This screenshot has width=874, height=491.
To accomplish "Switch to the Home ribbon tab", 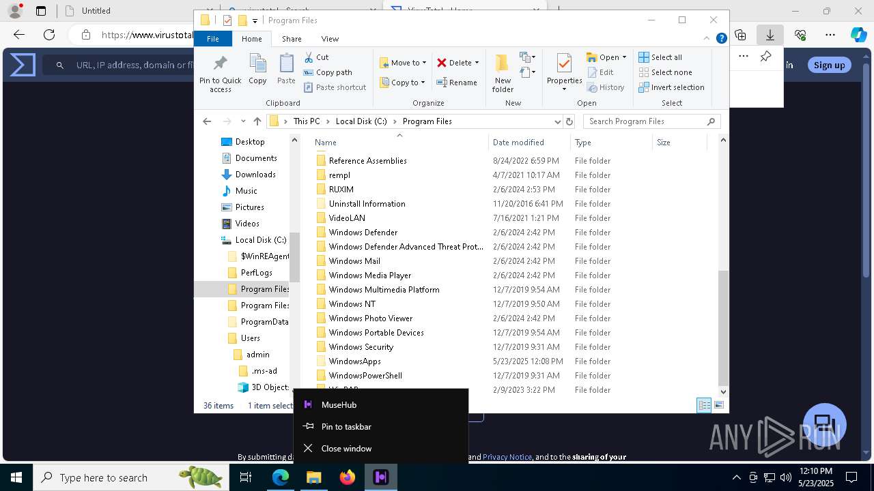I will (251, 39).
